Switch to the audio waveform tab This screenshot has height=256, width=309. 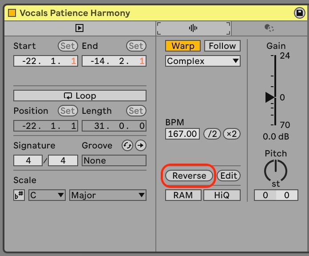pyautogui.click(x=193, y=28)
